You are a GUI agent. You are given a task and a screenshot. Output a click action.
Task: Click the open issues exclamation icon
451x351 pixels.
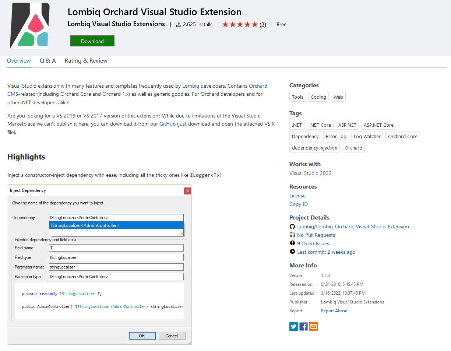[x=292, y=243]
